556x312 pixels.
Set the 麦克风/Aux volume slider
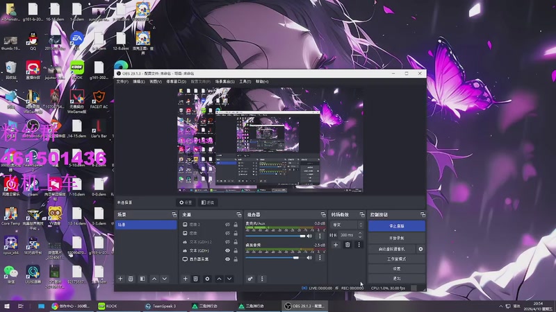click(x=275, y=236)
